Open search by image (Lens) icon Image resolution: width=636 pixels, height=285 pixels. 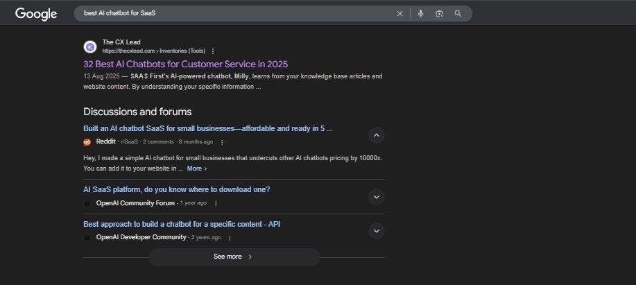pyautogui.click(x=439, y=14)
